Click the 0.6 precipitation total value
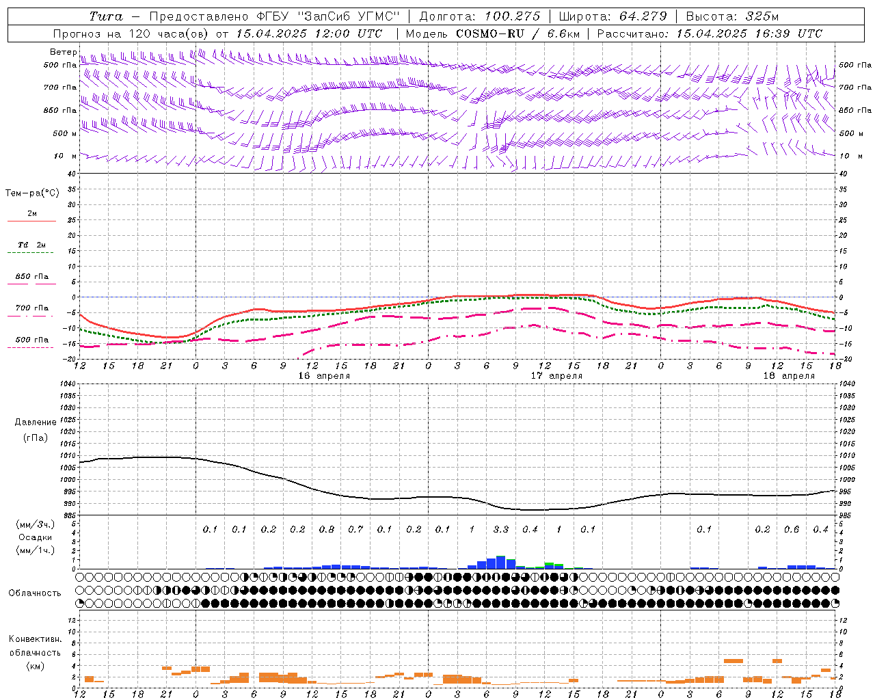Viewport: 875px width, 700px height. click(x=792, y=529)
